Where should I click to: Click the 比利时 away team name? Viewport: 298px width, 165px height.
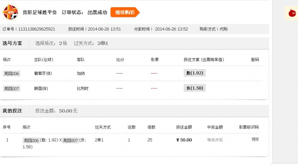[83, 88]
